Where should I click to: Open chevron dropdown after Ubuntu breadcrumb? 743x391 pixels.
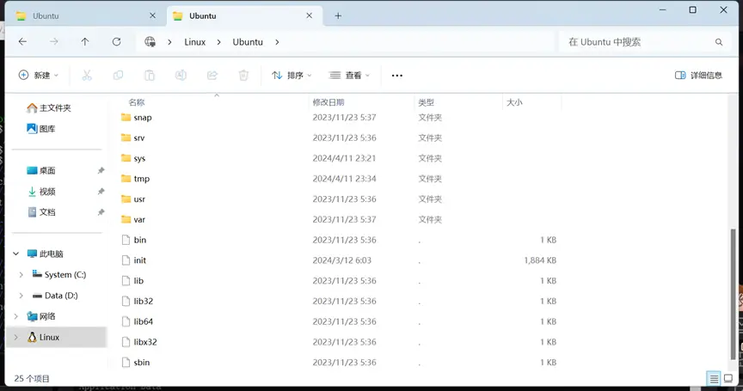point(277,42)
